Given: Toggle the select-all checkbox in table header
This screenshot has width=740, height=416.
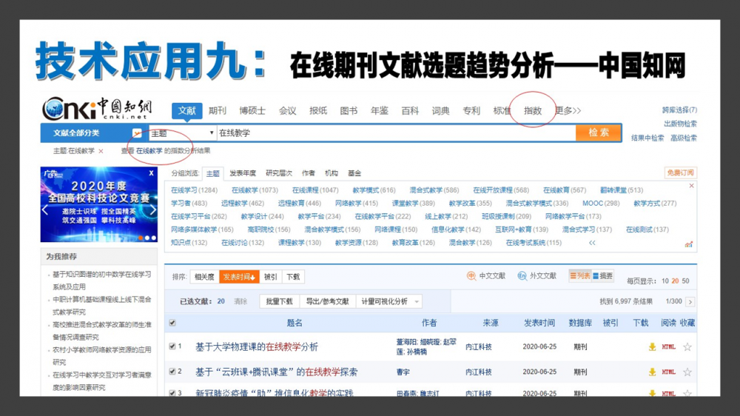Looking at the screenshot, I should 172,323.
